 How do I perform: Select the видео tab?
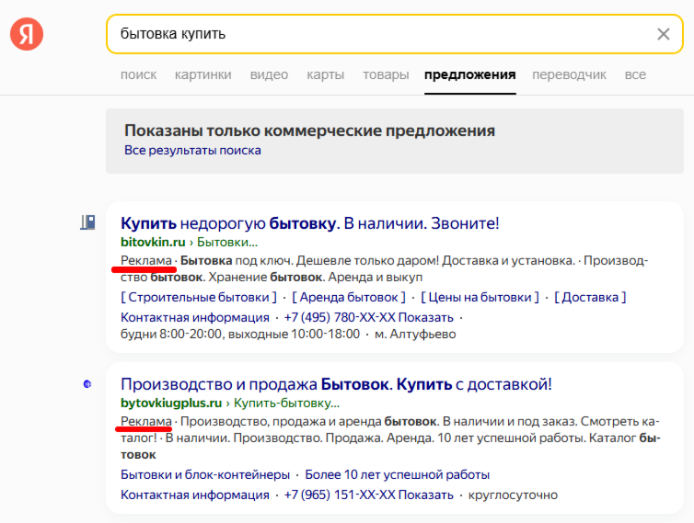click(x=269, y=74)
